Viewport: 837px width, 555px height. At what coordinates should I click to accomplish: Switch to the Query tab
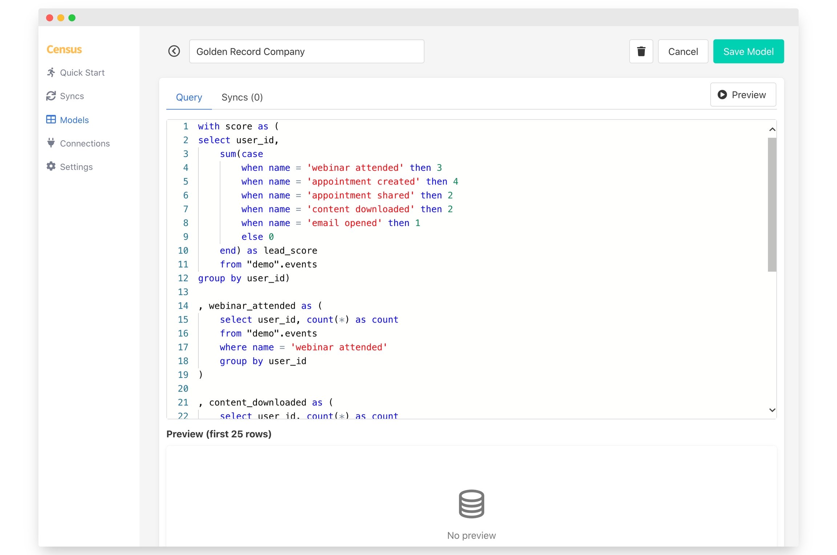point(189,97)
